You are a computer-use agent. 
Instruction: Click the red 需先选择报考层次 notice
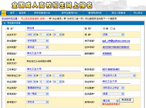coord(111,104)
